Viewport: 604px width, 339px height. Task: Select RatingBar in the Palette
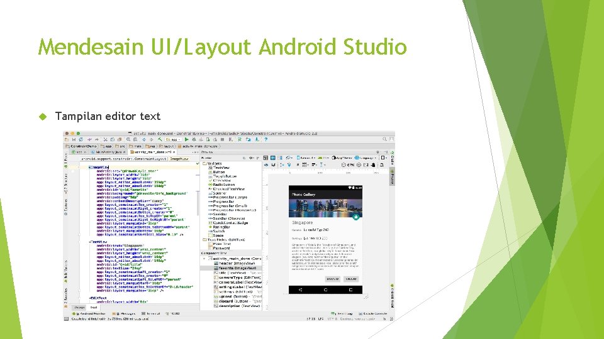219,227
